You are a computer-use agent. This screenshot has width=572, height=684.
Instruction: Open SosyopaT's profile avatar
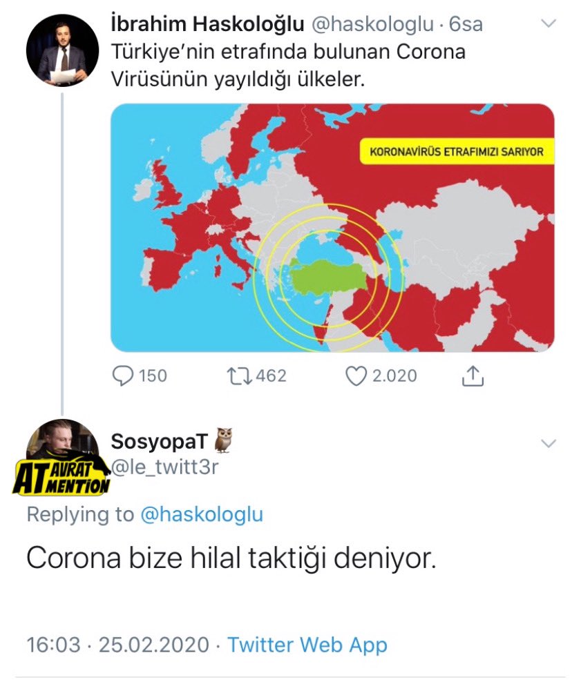click(x=62, y=440)
